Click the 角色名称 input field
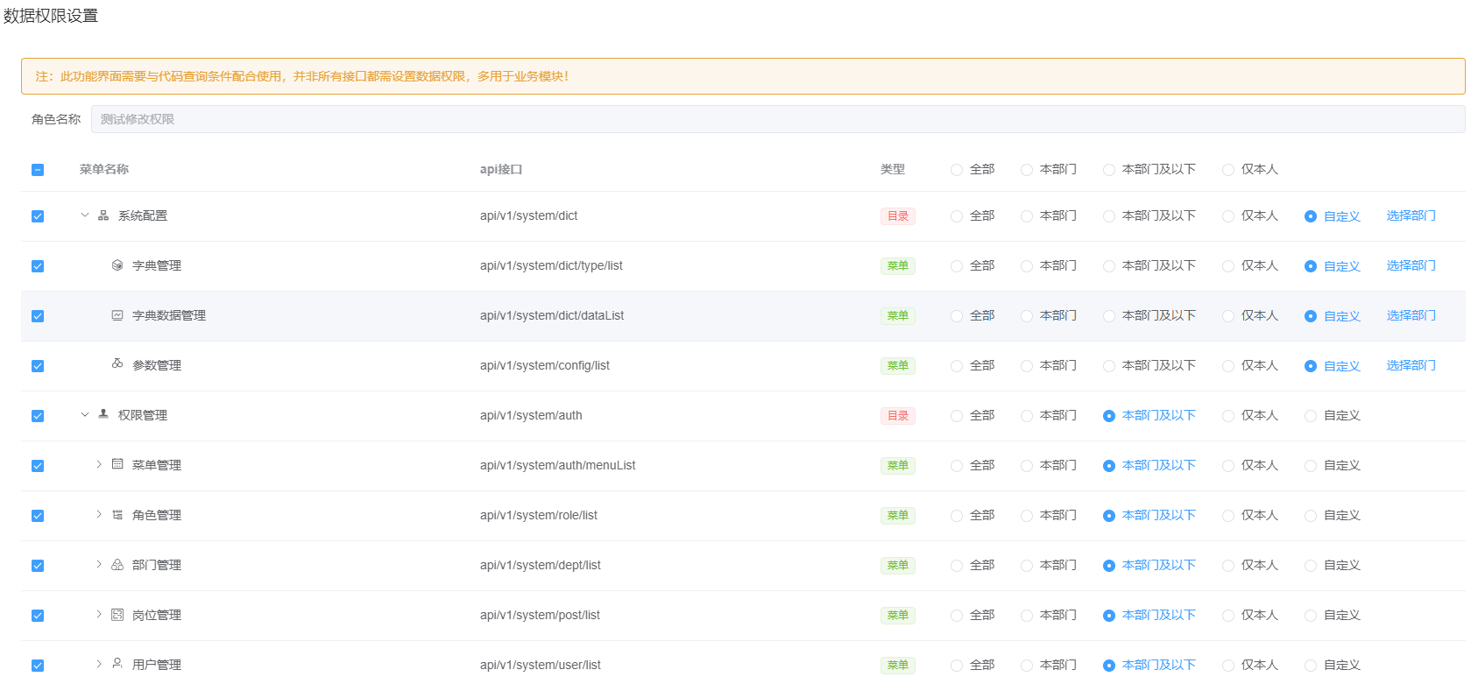1471x684 pixels. 778,119
